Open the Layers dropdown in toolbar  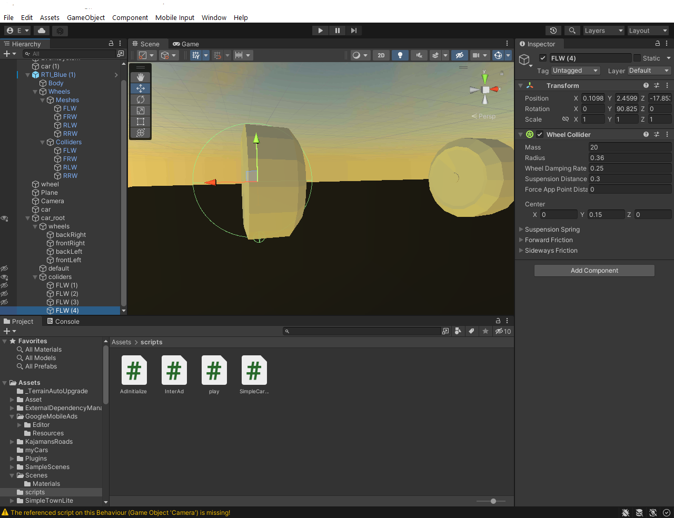pyautogui.click(x=603, y=31)
